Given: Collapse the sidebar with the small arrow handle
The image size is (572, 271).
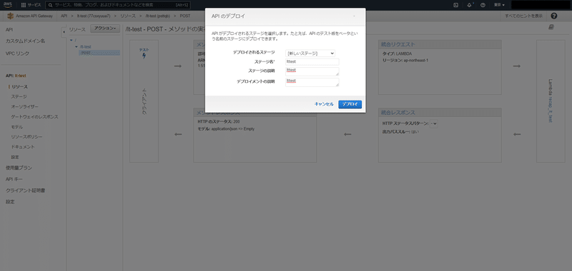Looking at the screenshot, I should 64,32.
